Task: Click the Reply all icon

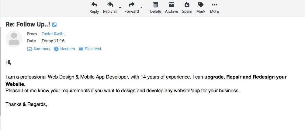Action: click(110, 5)
